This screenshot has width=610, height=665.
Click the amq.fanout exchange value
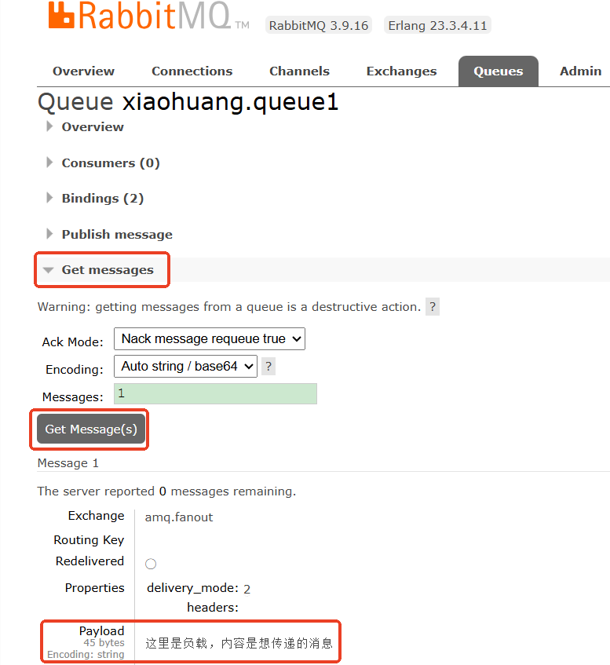(x=179, y=517)
